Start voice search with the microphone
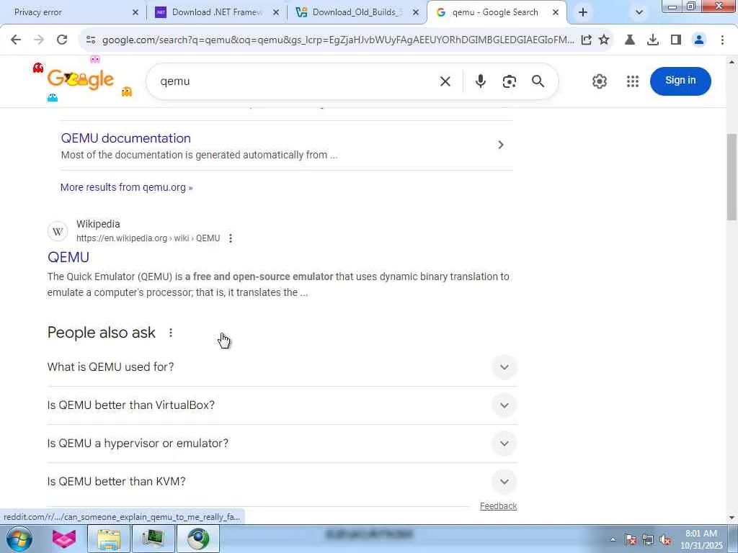 pyautogui.click(x=480, y=81)
